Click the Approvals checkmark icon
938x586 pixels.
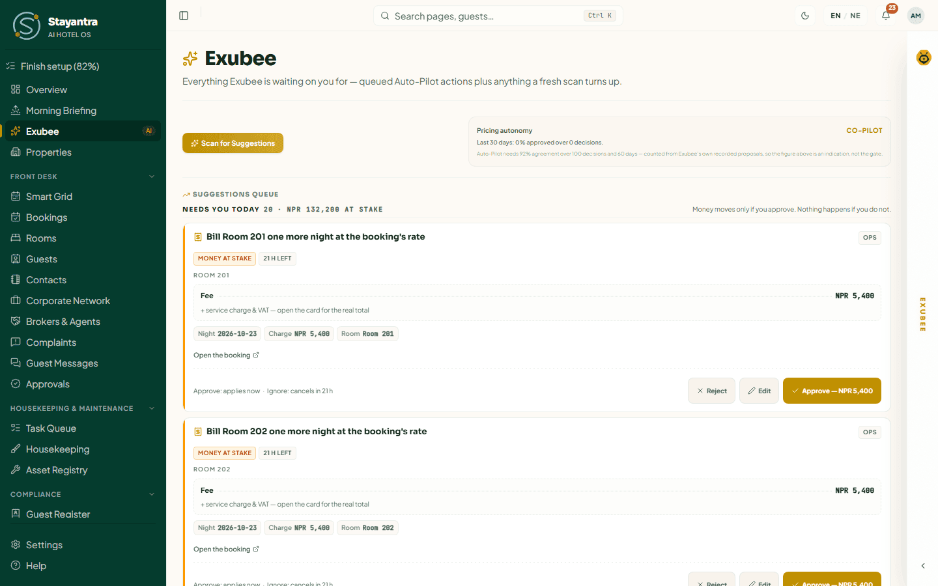point(16,384)
